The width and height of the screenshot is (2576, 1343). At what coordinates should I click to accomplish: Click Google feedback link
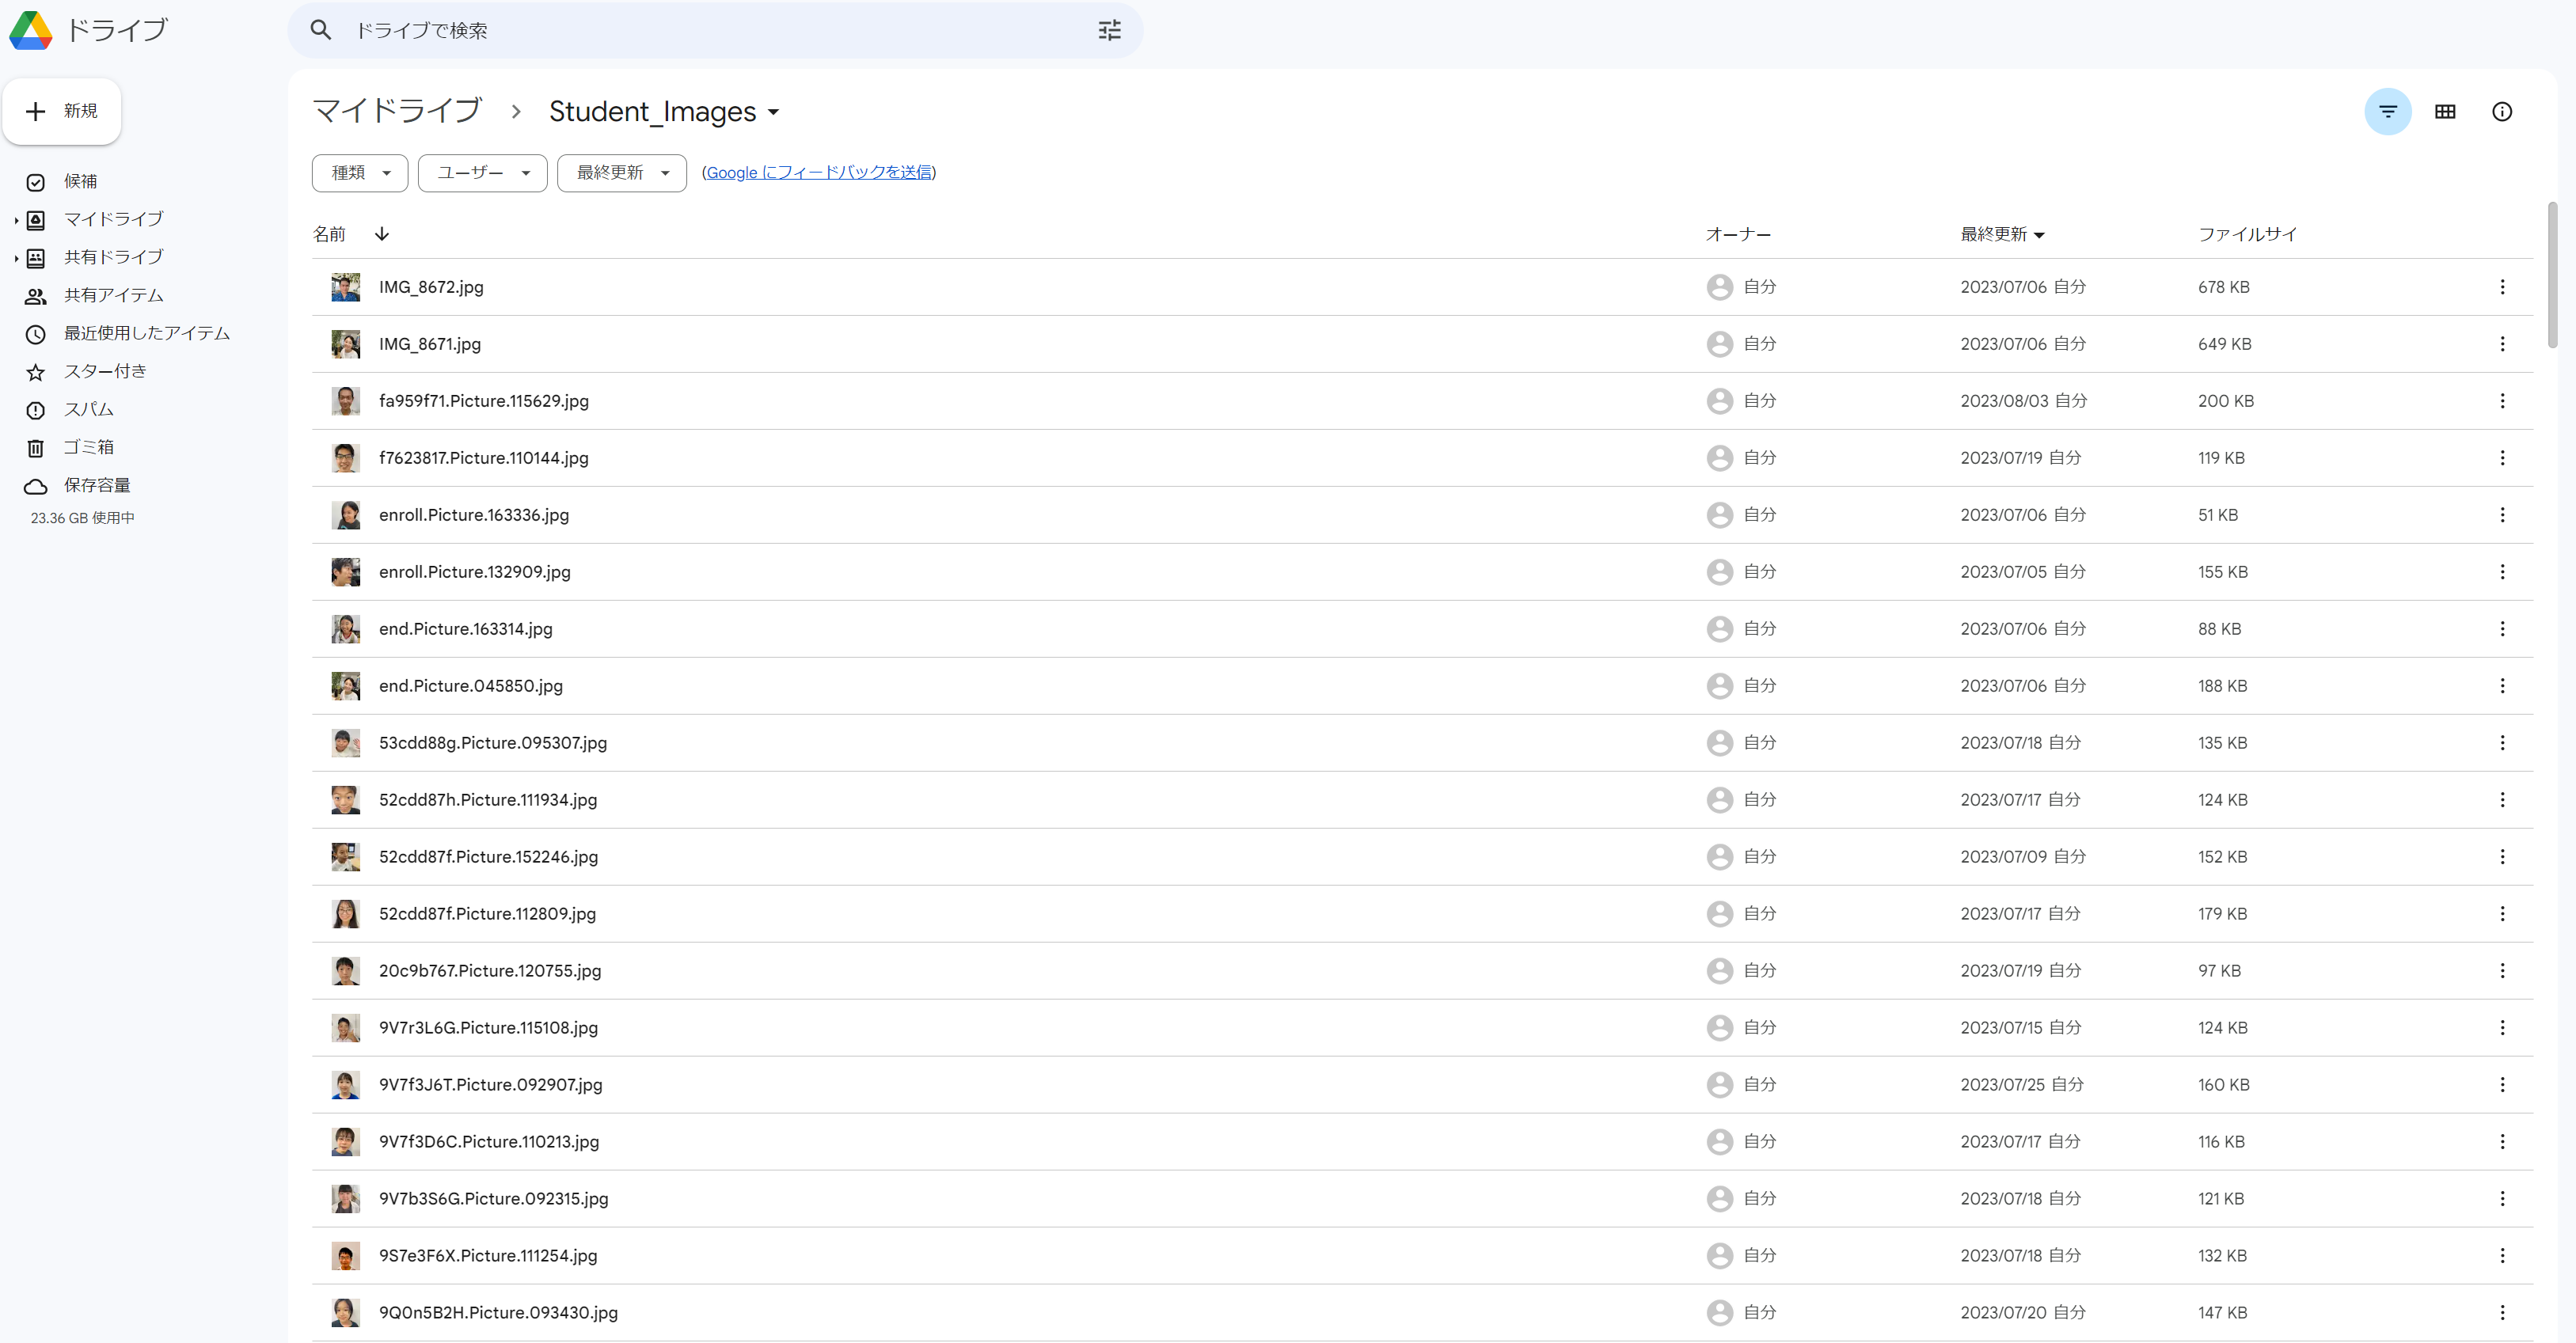(818, 172)
